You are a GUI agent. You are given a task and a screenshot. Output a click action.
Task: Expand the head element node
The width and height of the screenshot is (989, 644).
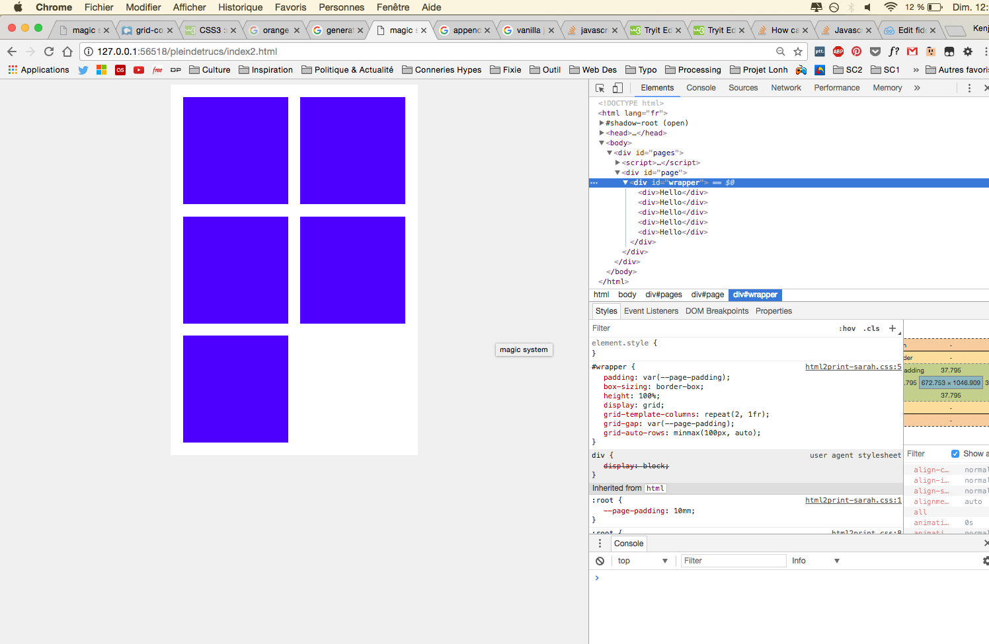(602, 133)
